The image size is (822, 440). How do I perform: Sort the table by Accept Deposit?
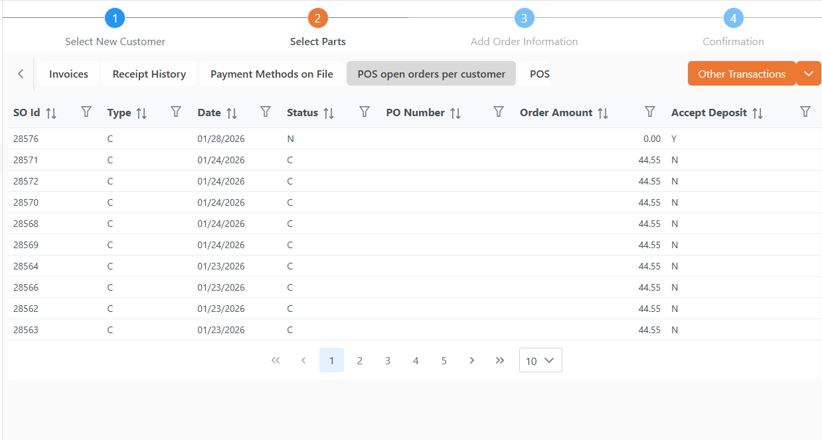(758, 113)
